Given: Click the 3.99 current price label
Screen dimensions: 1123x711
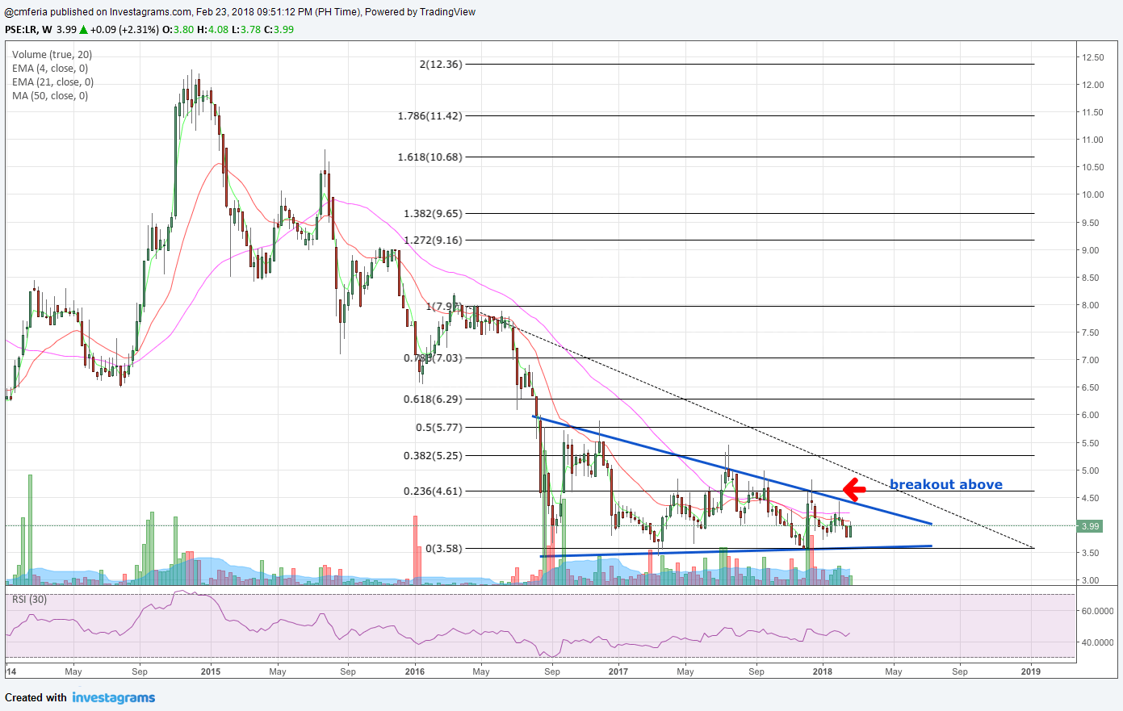Looking at the screenshot, I should tap(1089, 526).
